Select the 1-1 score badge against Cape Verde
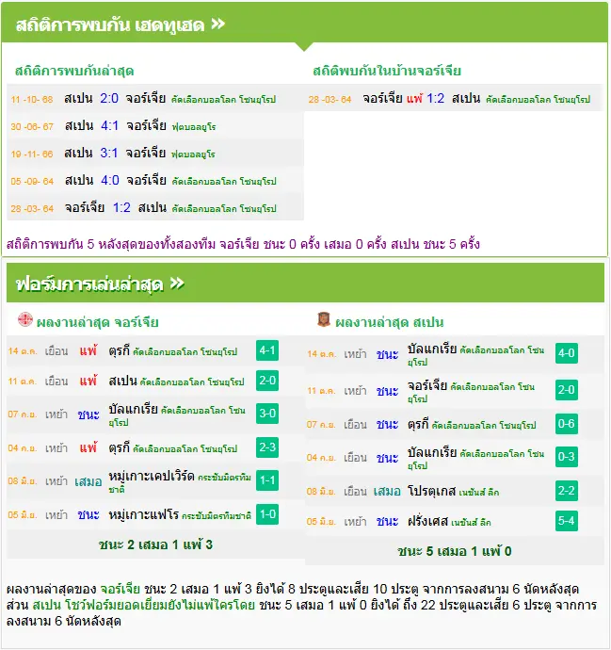 coord(267,480)
